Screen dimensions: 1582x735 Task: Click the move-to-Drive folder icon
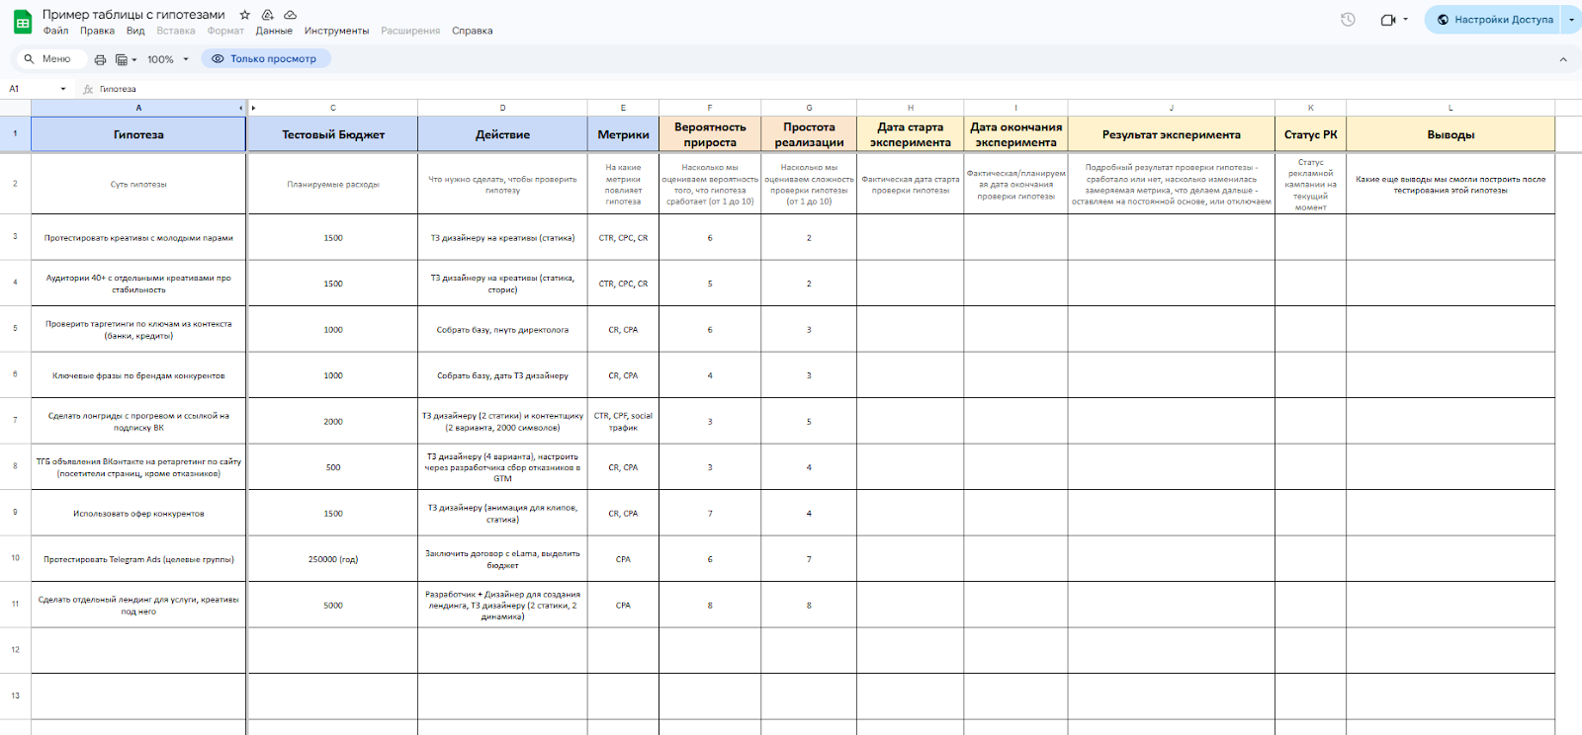268,15
